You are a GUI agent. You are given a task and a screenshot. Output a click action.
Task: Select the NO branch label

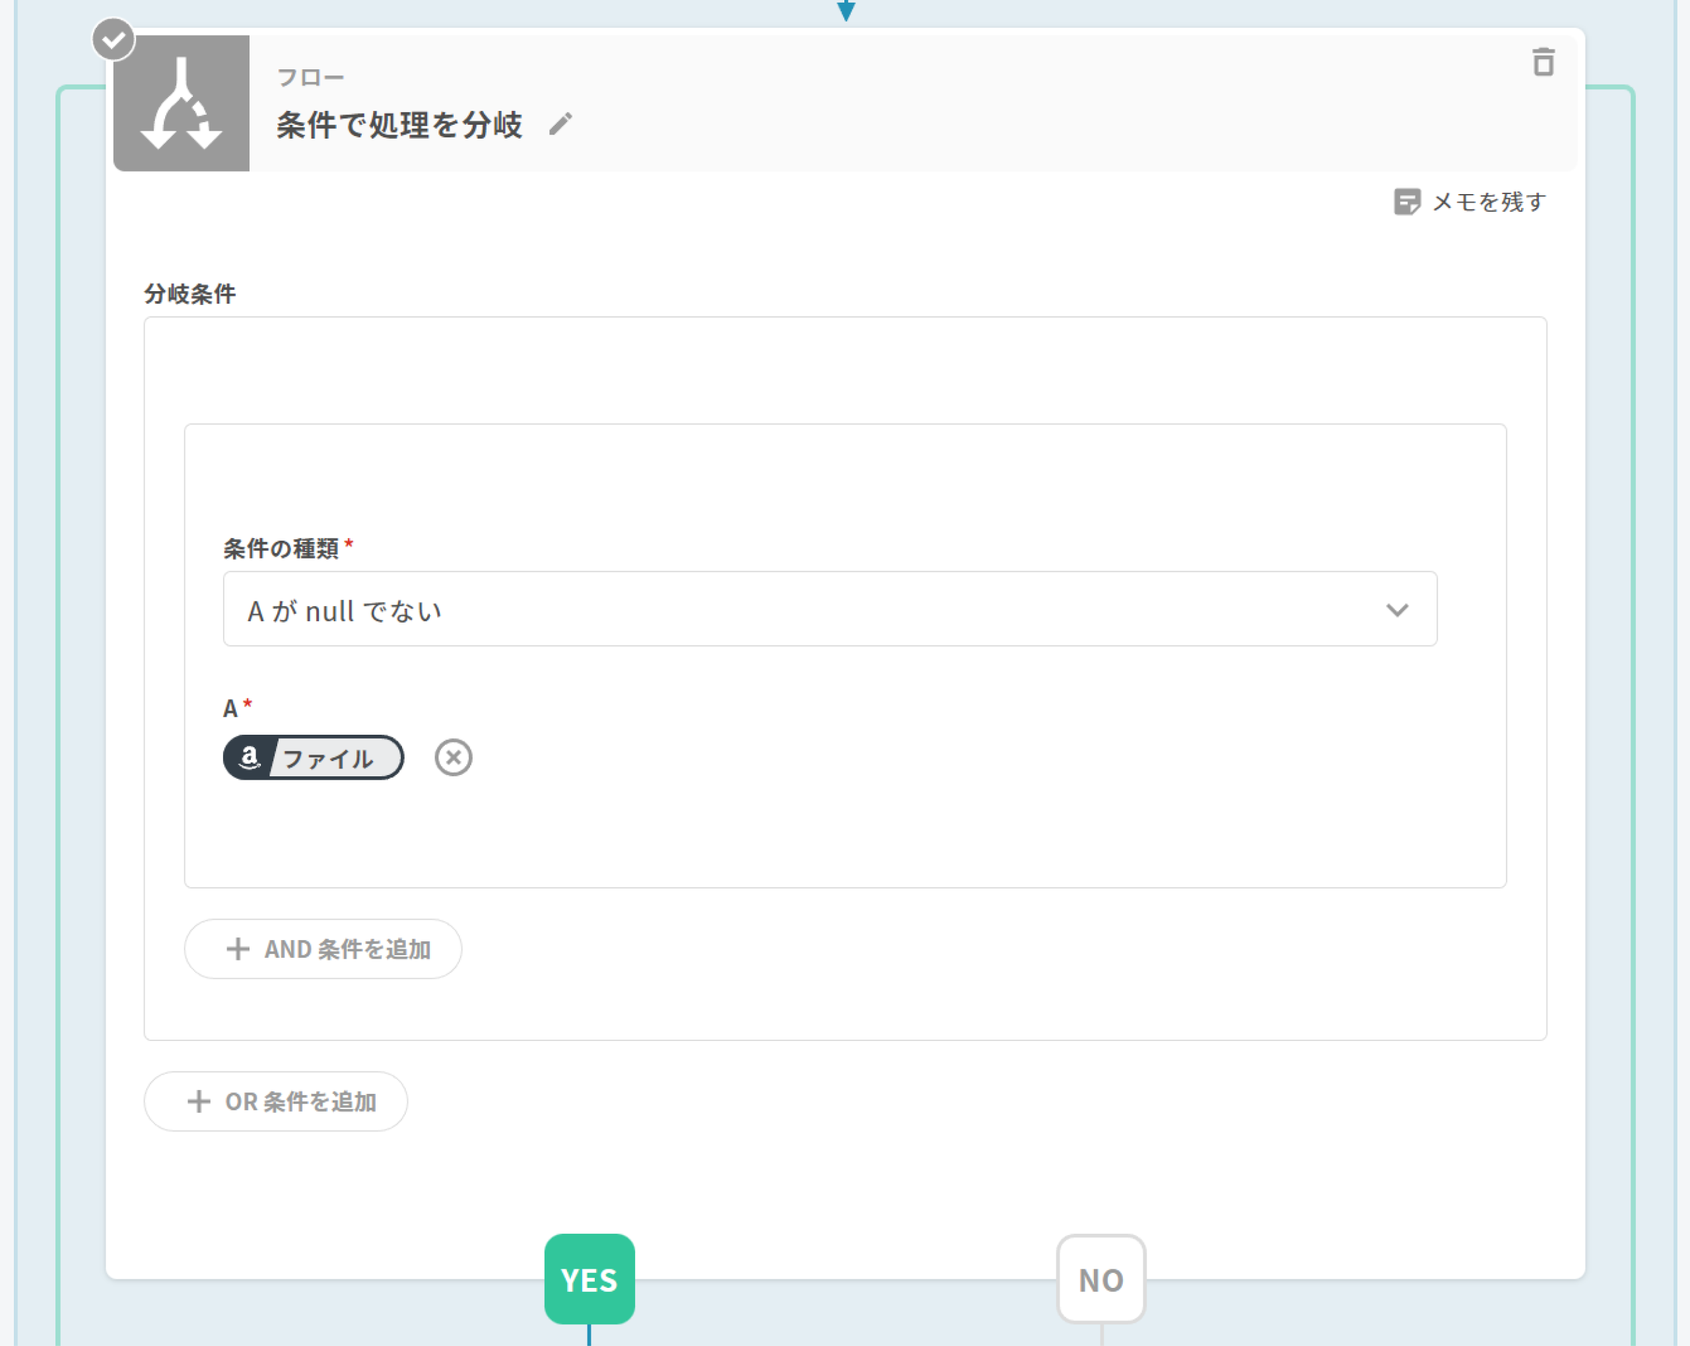[x=1100, y=1279]
